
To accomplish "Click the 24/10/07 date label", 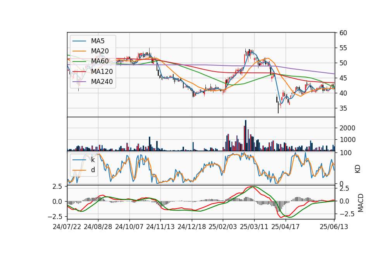I will (129, 227).
